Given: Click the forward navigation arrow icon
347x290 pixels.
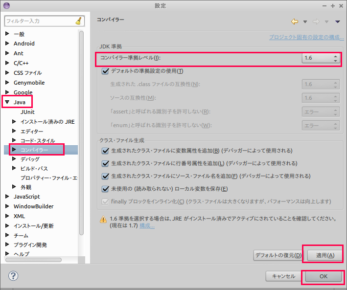Looking at the screenshot, I should point(316,22).
